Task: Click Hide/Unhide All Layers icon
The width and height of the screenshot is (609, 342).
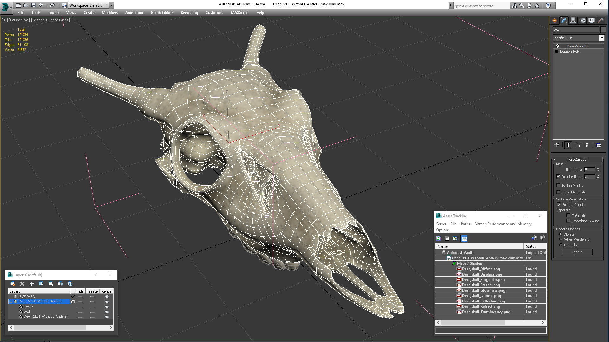Action: click(x=60, y=284)
